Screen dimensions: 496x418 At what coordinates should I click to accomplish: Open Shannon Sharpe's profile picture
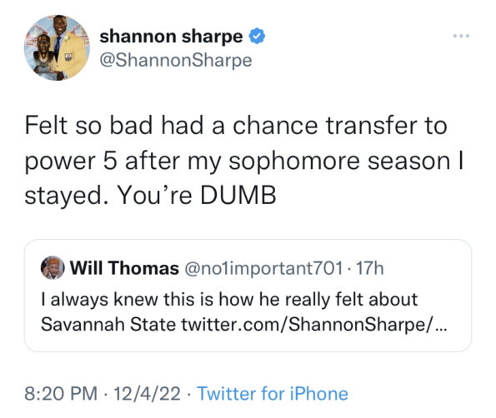(57, 47)
